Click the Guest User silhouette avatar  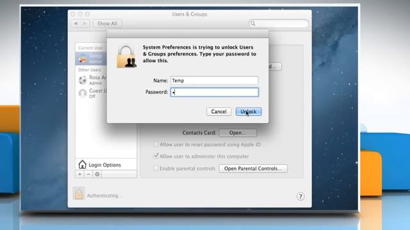(x=83, y=93)
